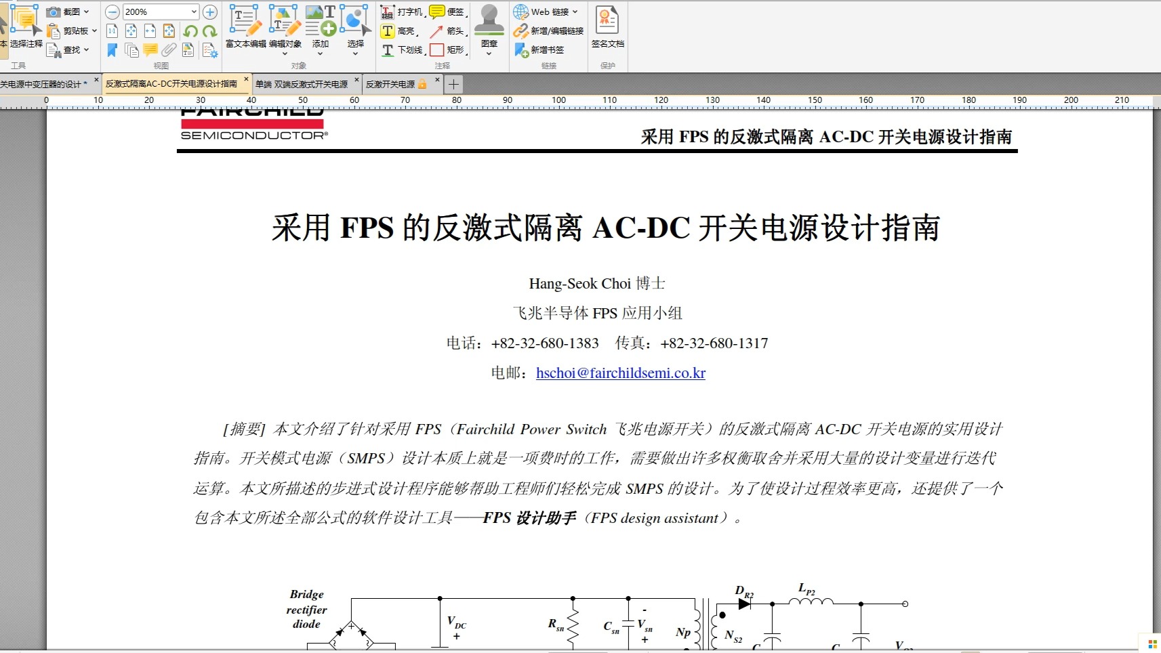Close the 单端 双端反激式开关电源 tab
1161x653 pixels.
coord(357,80)
